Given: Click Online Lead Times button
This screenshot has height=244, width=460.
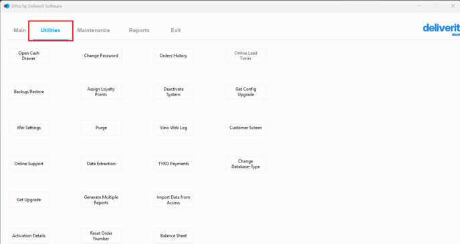Looking at the screenshot, I should [x=246, y=55].
